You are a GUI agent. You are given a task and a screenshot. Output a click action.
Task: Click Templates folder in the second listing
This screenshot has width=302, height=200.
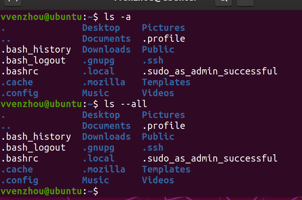(166, 169)
